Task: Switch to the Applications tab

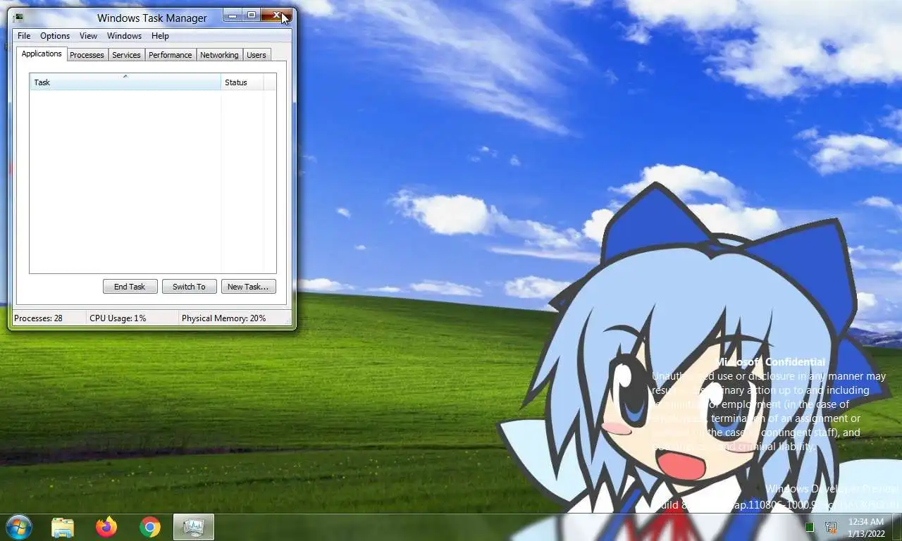Action: pos(42,54)
